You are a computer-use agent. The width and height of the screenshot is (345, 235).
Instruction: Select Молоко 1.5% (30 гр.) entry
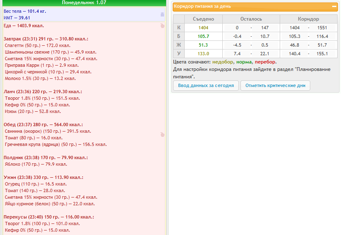40,78
